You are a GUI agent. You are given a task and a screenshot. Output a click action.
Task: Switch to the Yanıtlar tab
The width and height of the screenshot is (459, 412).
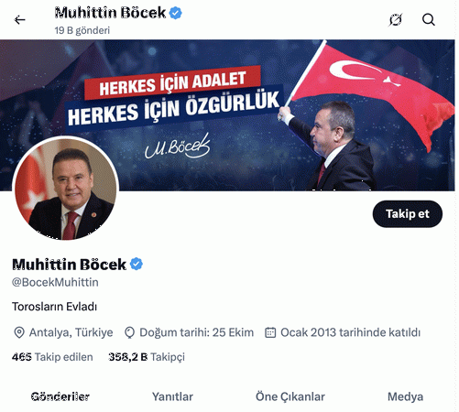coord(172,396)
